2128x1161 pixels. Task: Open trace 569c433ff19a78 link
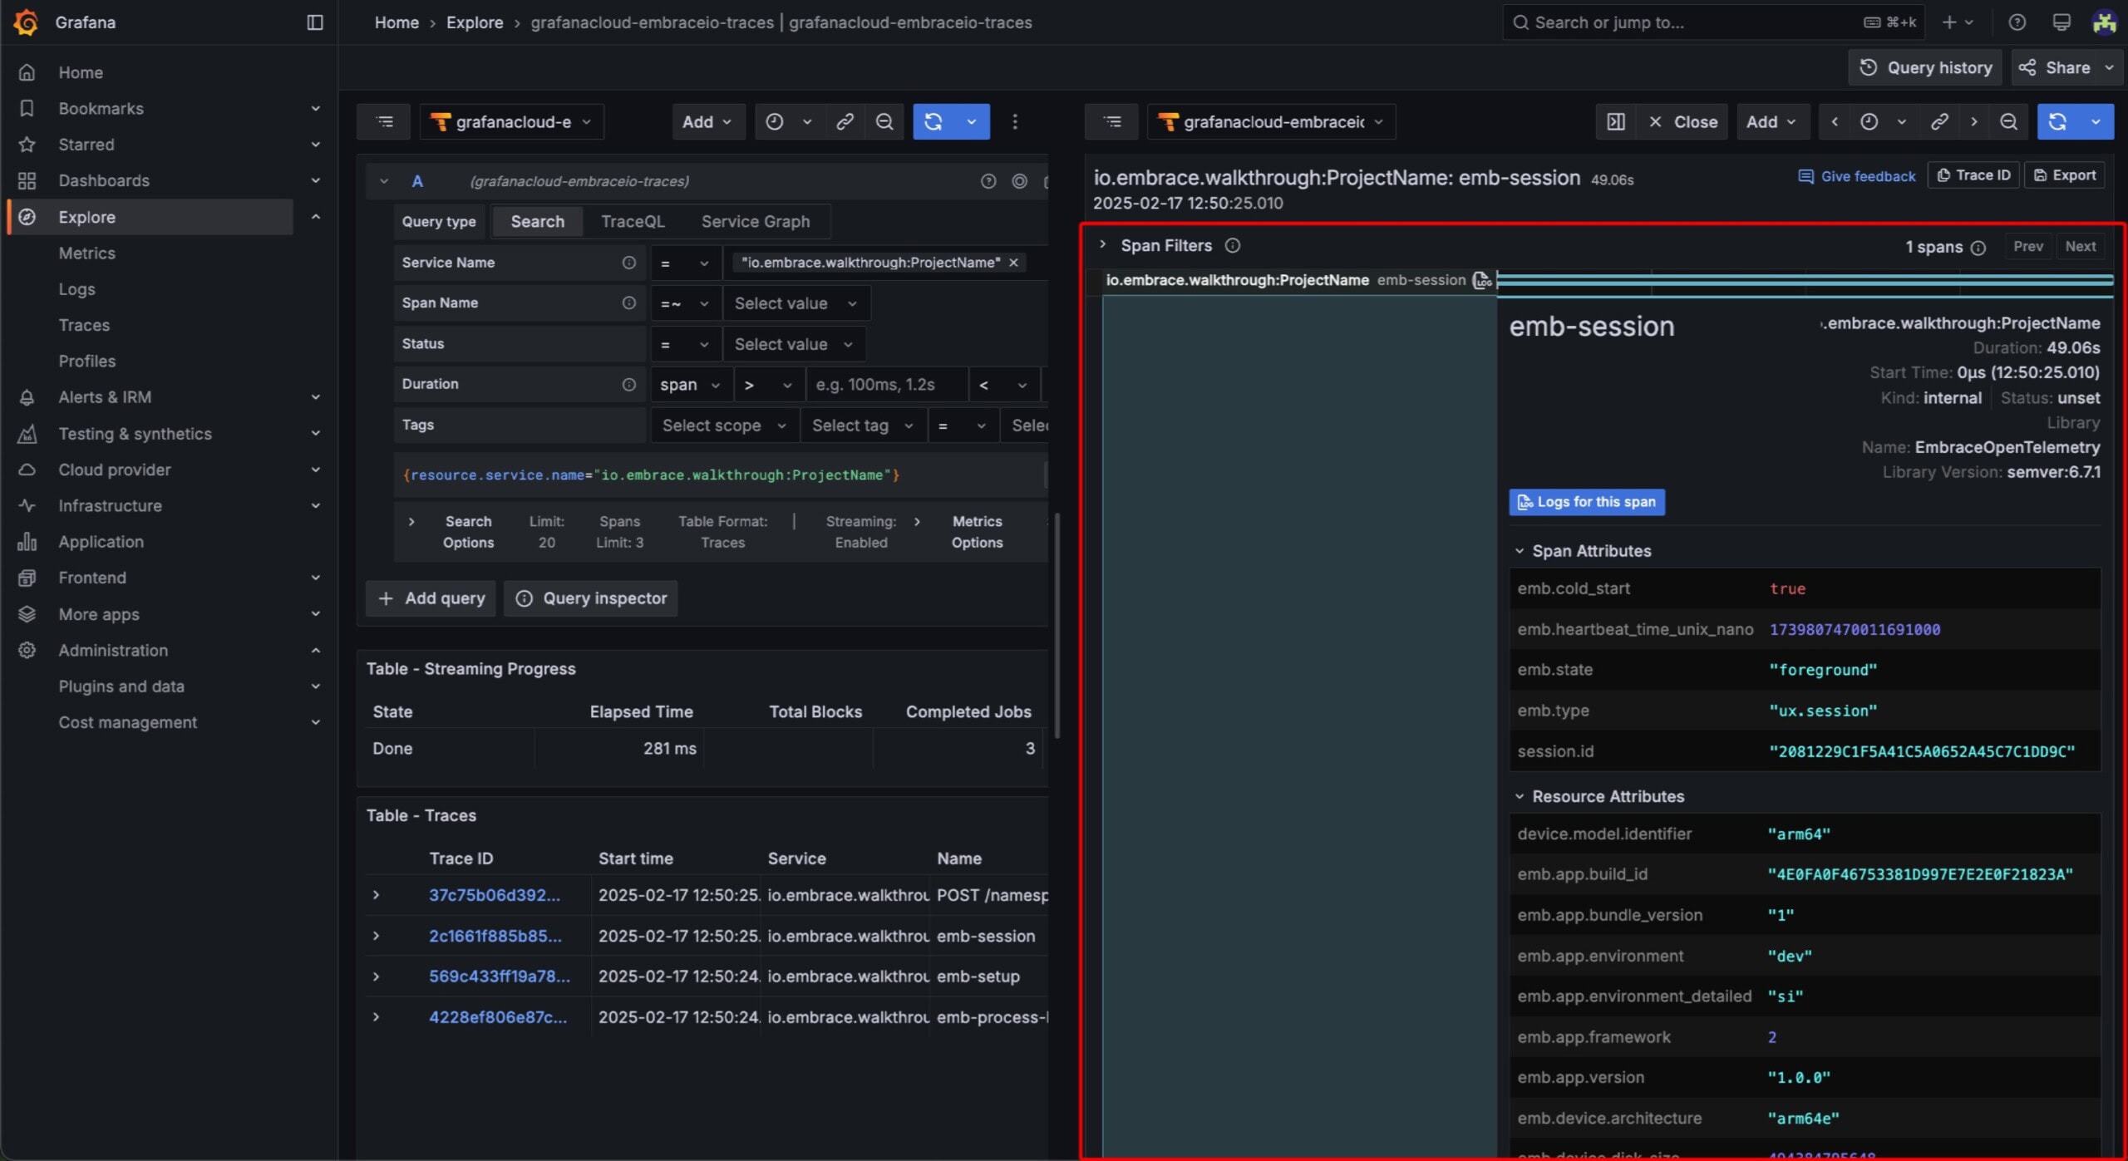click(500, 977)
